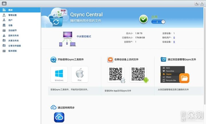Viewport: 206px width, 124px height.
Task: Click the cloud icon beside 通过因特网同步
Action: (x=54, y=108)
